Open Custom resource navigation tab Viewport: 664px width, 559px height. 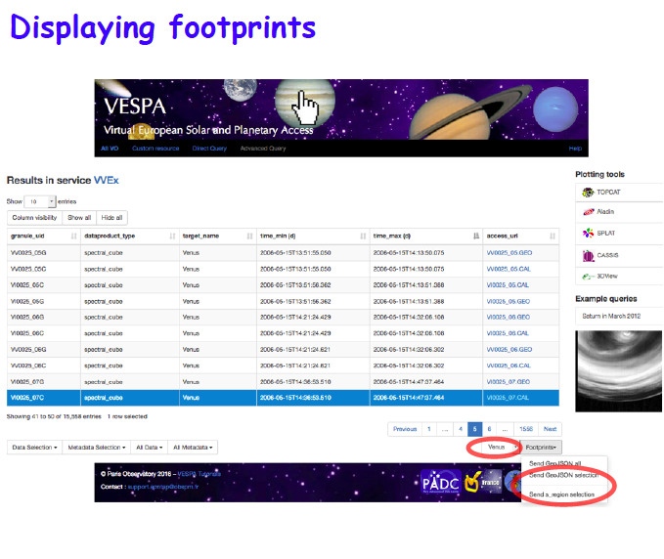(155, 149)
